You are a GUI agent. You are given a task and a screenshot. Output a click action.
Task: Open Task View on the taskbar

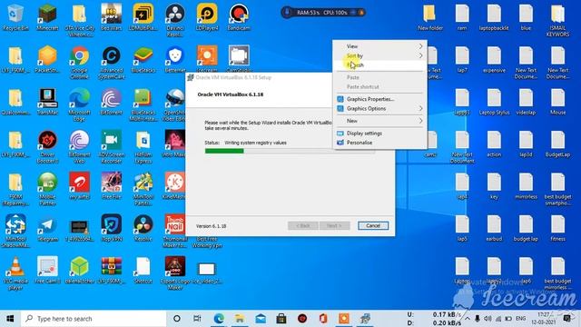tap(197, 319)
